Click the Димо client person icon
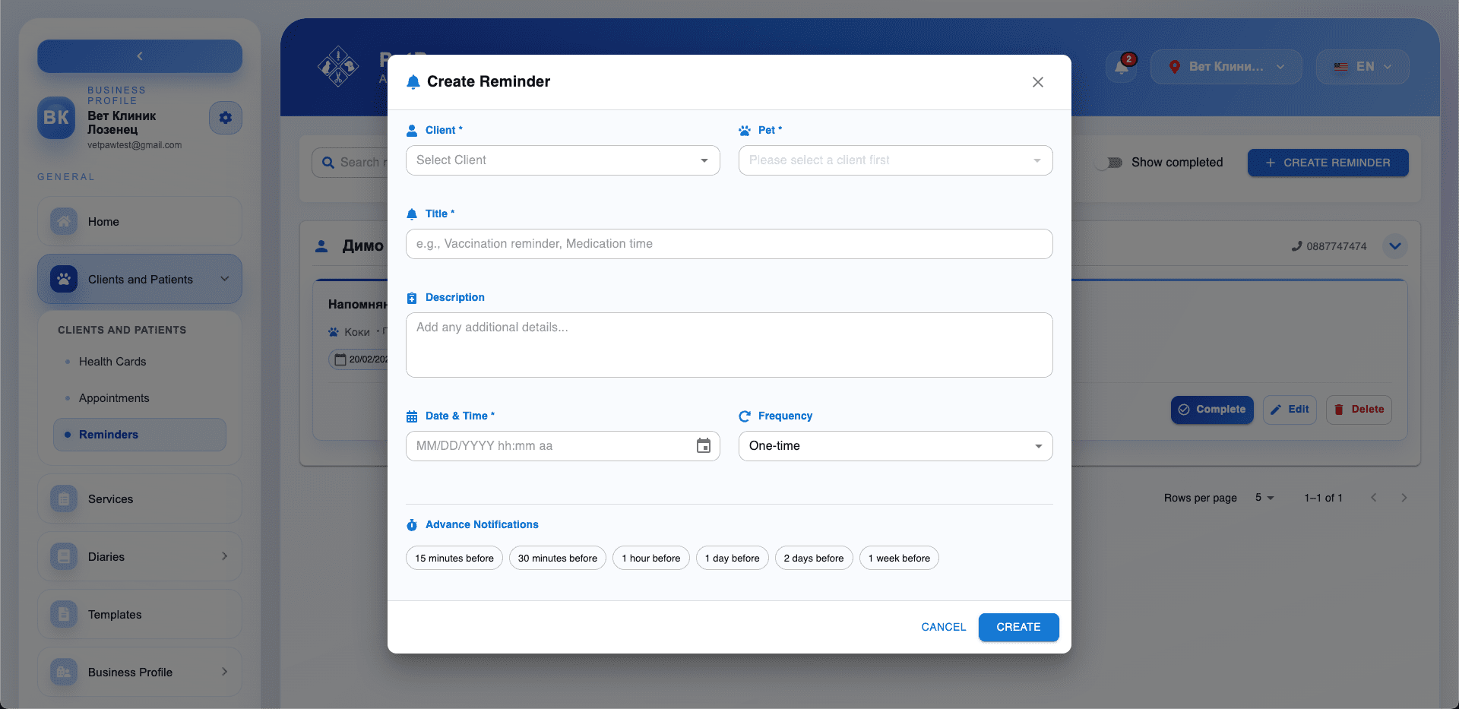Image resolution: width=1459 pixels, height=709 pixels. click(x=321, y=246)
